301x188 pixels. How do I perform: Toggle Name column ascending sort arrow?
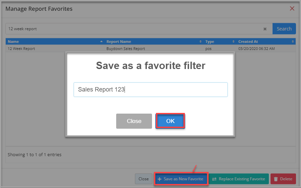pos(101,42)
